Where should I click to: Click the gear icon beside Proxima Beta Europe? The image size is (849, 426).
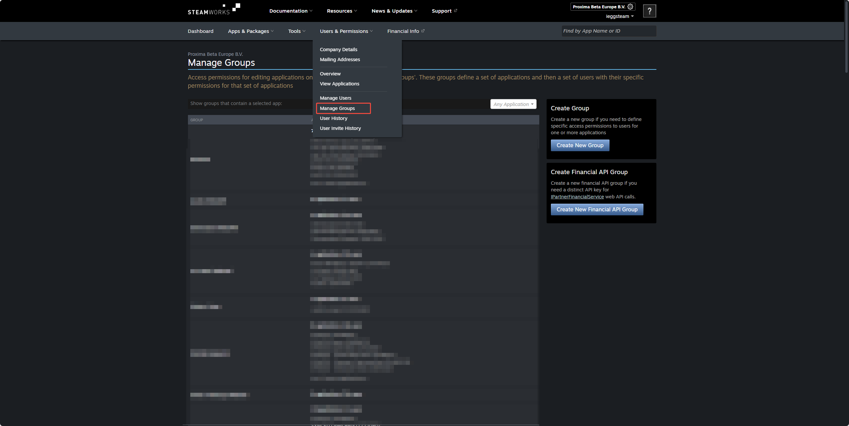630,7
